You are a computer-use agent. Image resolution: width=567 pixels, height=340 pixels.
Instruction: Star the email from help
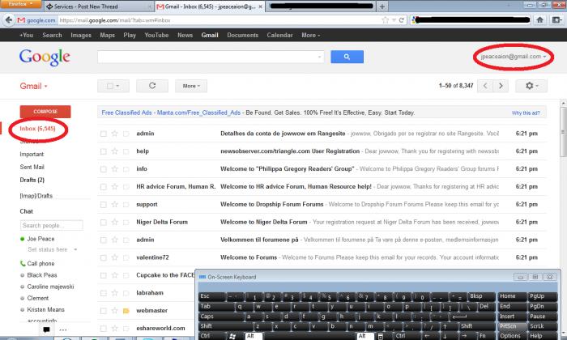pos(115,151)
